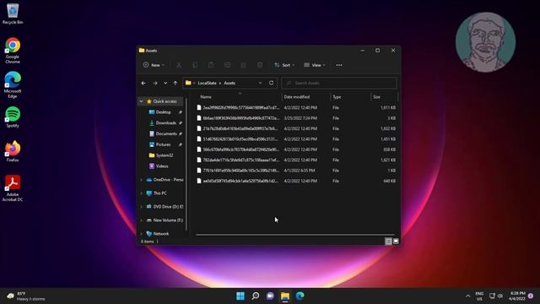Image resolution: width=540 pixels, height=304 pixels.
Task: Open recent locations chevron beside forward arrow
Action: pyautogui.click(x=165, y=83)
